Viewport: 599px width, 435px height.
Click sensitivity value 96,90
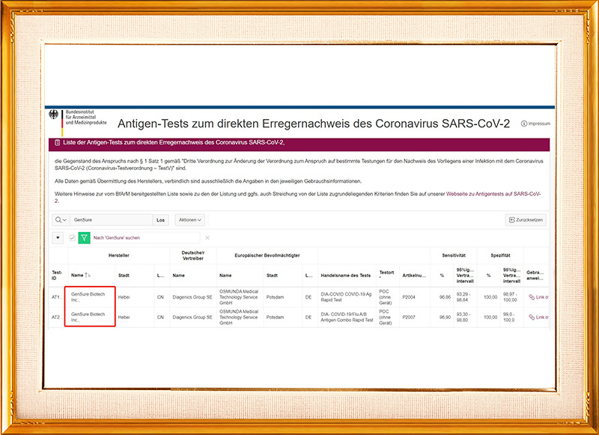(x=445, y=317)
